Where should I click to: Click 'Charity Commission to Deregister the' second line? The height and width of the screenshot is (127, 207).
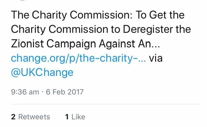point(101,30)
